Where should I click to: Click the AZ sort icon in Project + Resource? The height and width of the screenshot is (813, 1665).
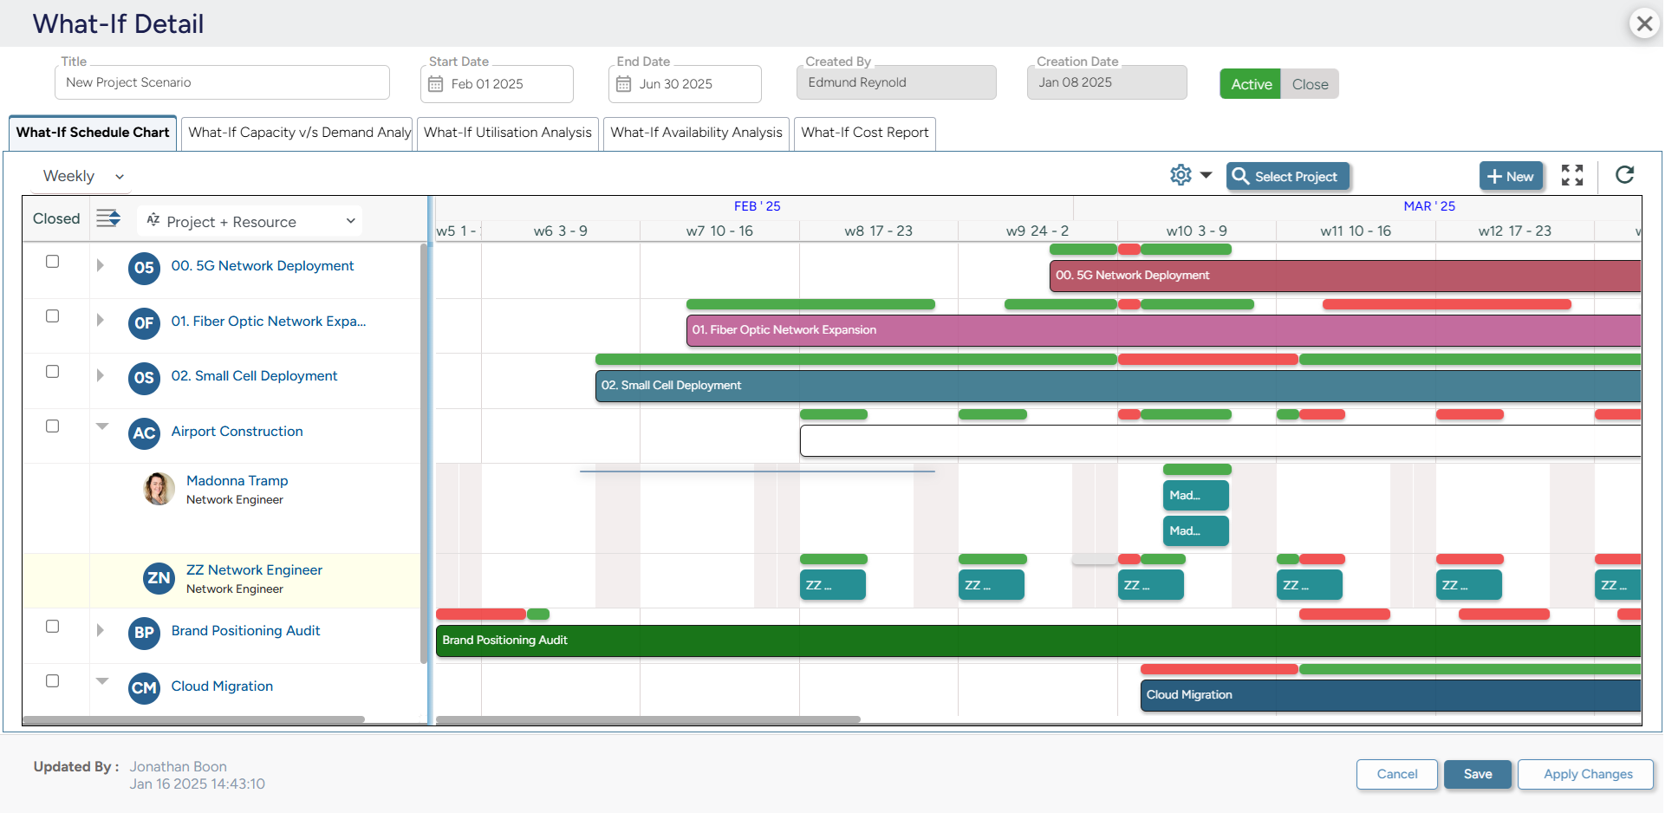point(152,221)
